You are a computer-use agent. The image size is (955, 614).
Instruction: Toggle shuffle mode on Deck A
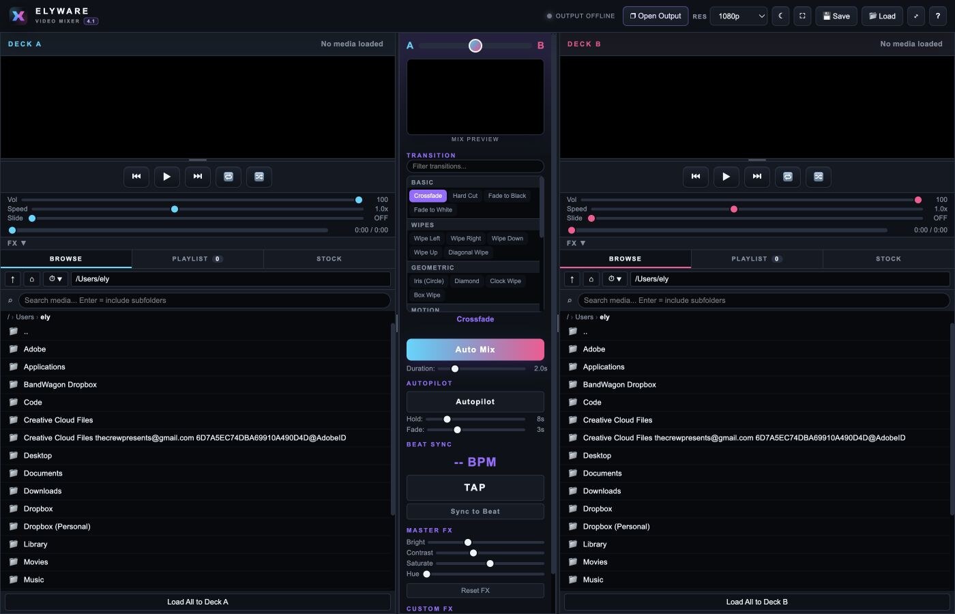(259, 177)
